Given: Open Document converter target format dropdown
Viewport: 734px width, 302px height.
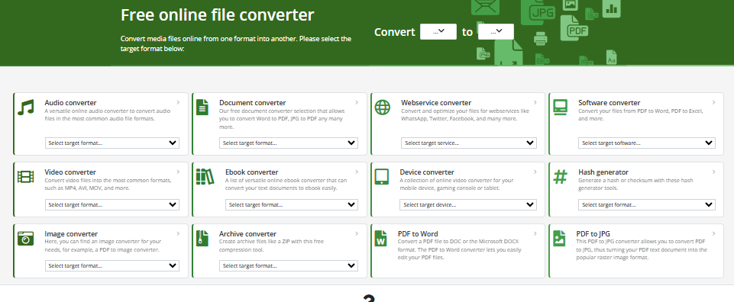Looking at the screenshot, I should point(289,143).
